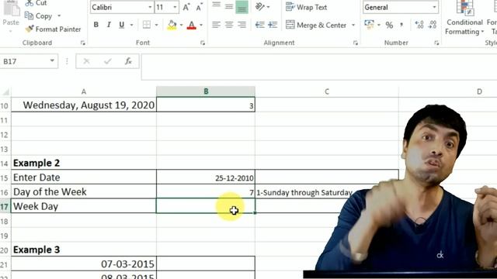
Task: Select column B header
Action: (206, 91)
